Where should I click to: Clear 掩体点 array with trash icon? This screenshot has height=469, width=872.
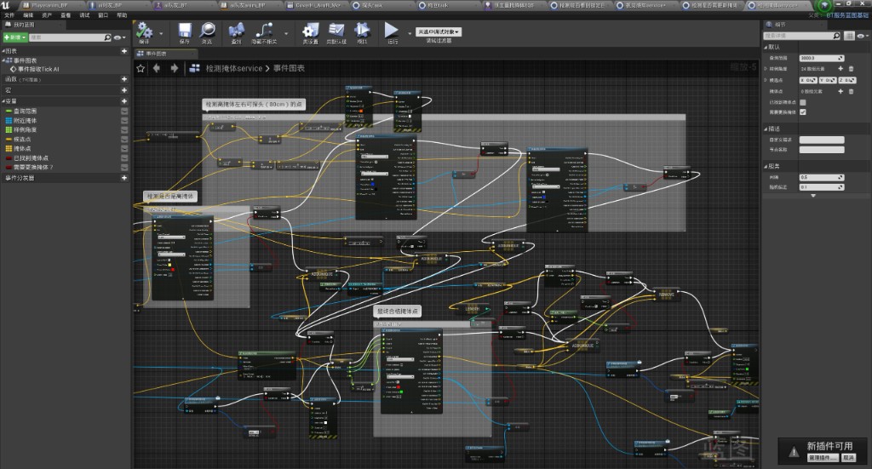pos(851,91)
